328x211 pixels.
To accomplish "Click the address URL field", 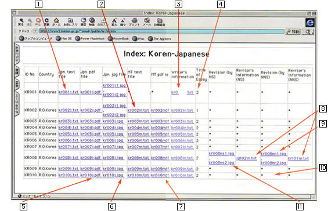I will click(x=161, y=31).
